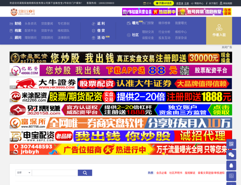Screen dimensions: 241x185
Task: Open the 申宝配资 sbpz.com ad banner
Action: (121, 136)
